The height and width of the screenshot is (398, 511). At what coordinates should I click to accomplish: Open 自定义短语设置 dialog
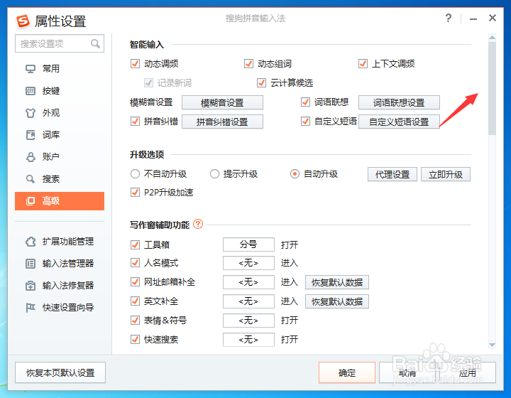point(399,122)
